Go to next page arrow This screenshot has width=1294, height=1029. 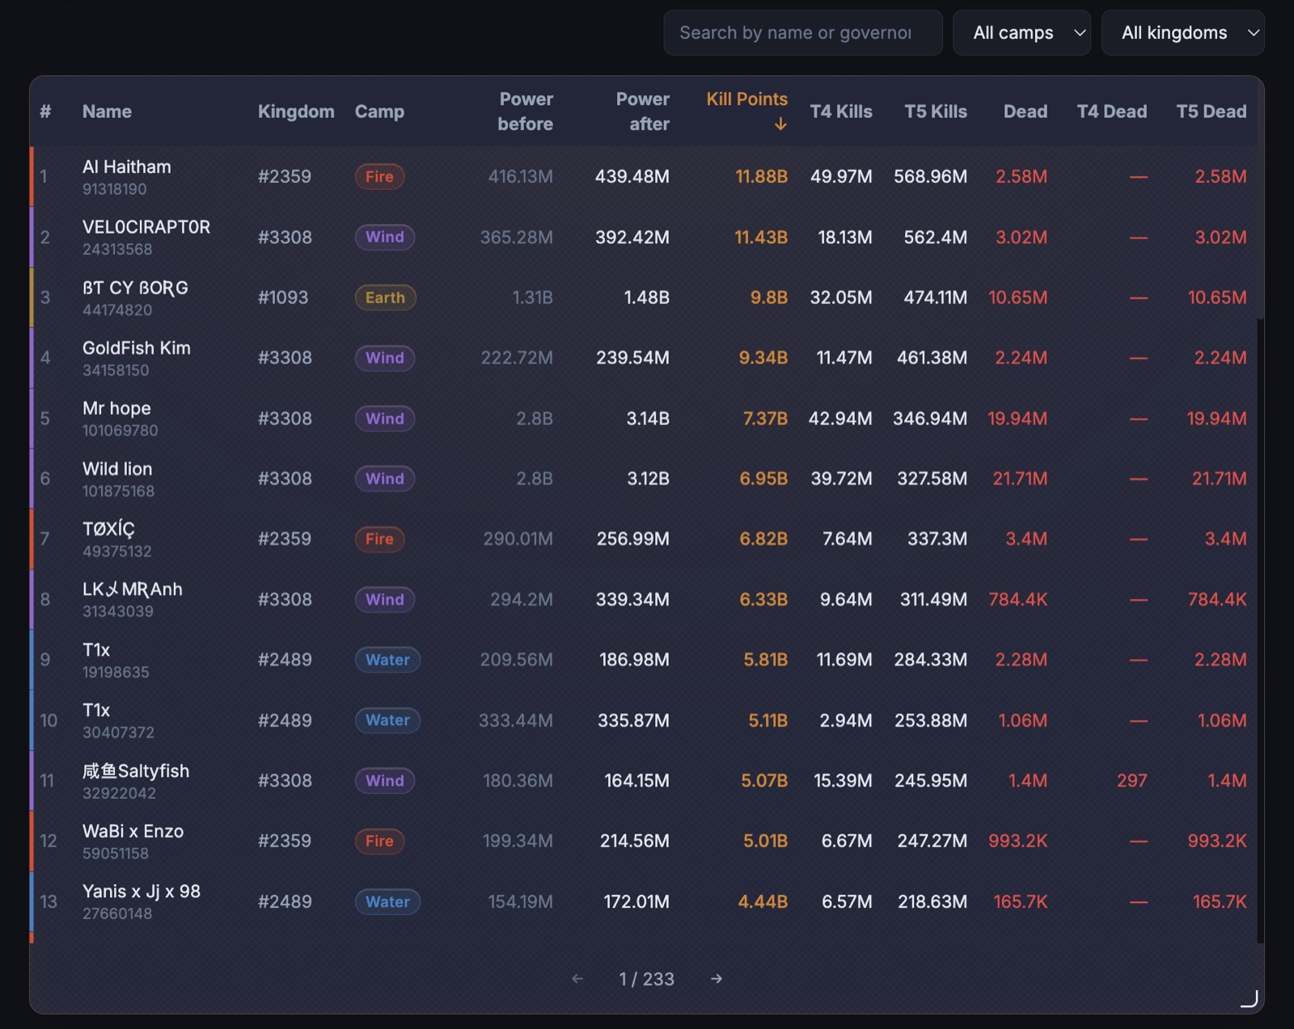[717, 979]
